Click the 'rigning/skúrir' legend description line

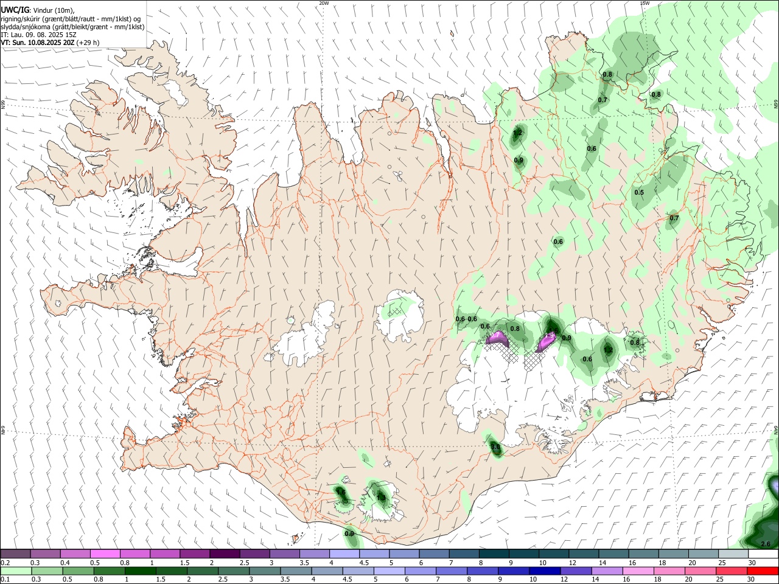click(x=72, y=18)
